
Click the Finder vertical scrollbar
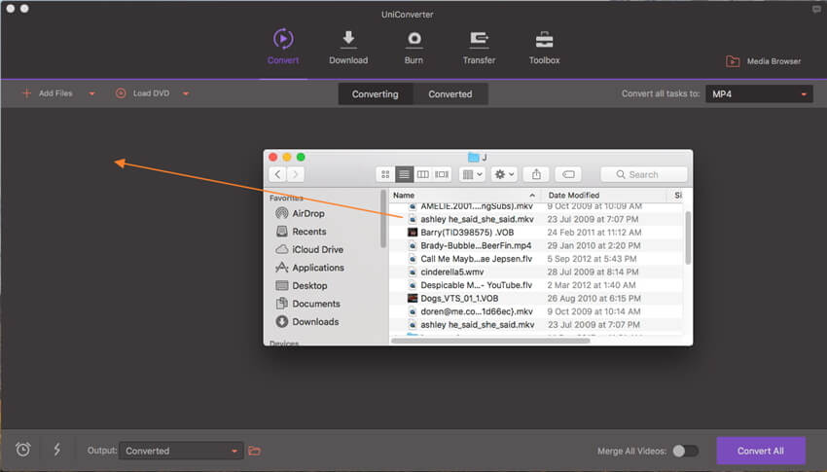(688, 237)
